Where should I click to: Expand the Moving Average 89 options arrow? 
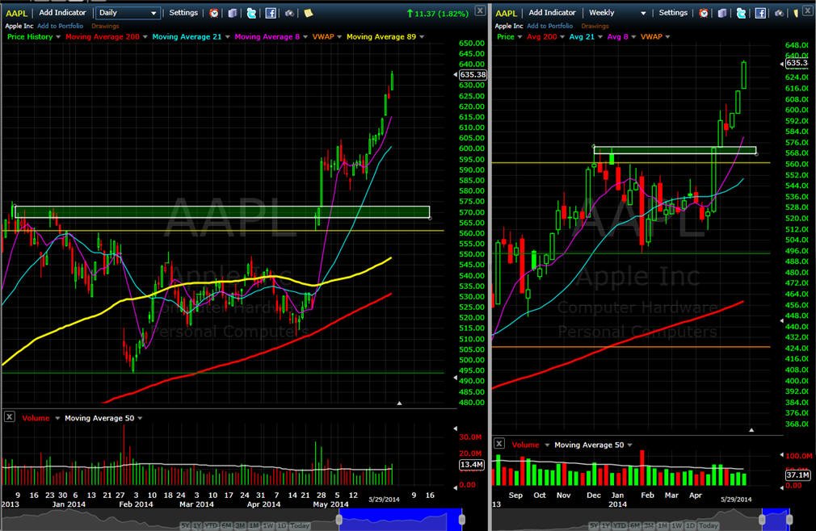[x=422, y=37]
